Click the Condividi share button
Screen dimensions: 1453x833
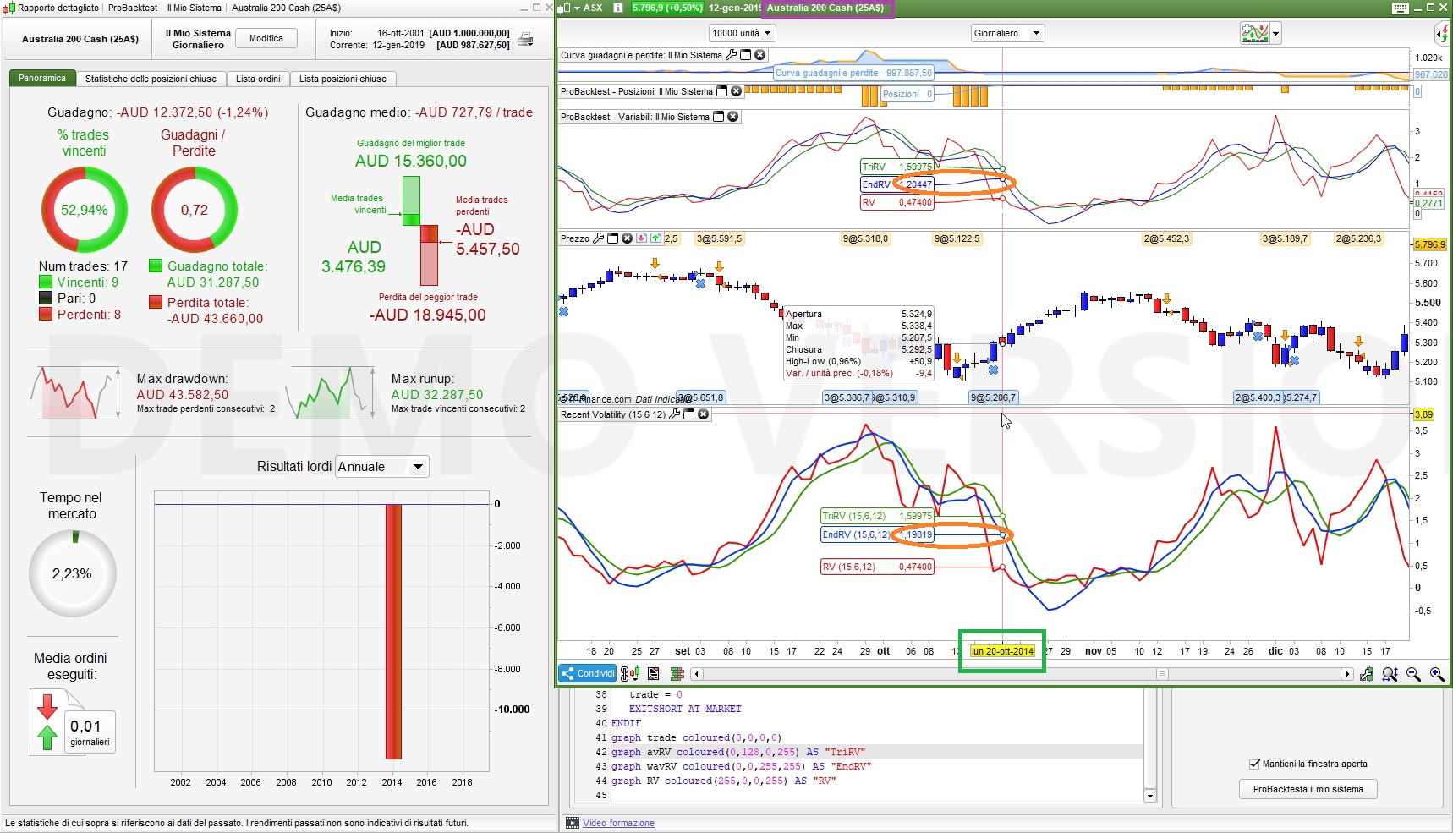click(x=587, y=674)
